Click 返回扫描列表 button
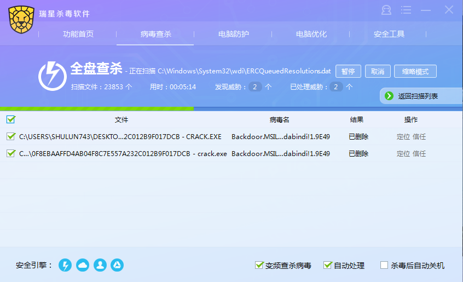The image size is (463, 282). coord(421,96)
